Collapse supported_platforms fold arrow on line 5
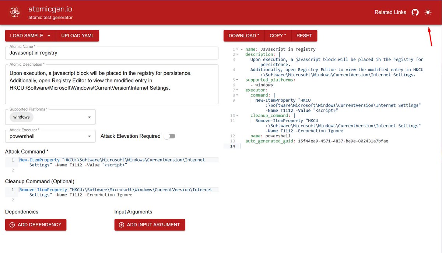Image resolution: width=442 pixels, height=253 pixels. [x=237, y=80]
